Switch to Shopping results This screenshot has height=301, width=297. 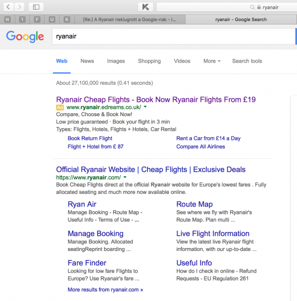click(149, 61)
